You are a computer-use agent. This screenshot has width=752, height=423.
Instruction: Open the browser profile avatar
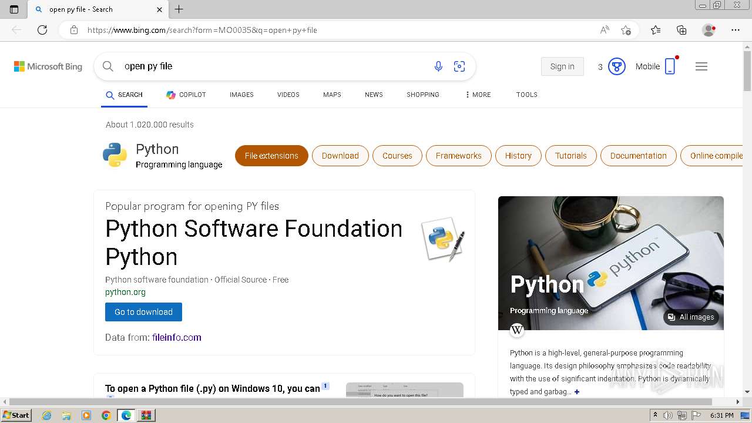(x=709, y=30)
